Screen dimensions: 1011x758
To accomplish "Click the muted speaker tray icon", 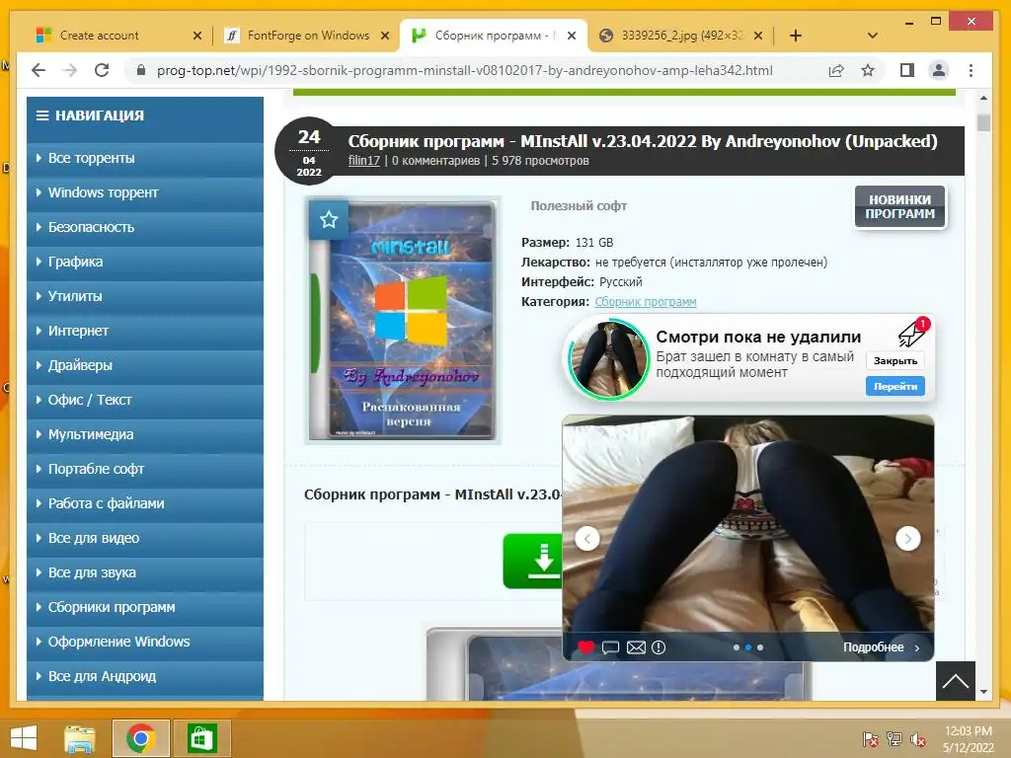I will [x=917, y=738].
